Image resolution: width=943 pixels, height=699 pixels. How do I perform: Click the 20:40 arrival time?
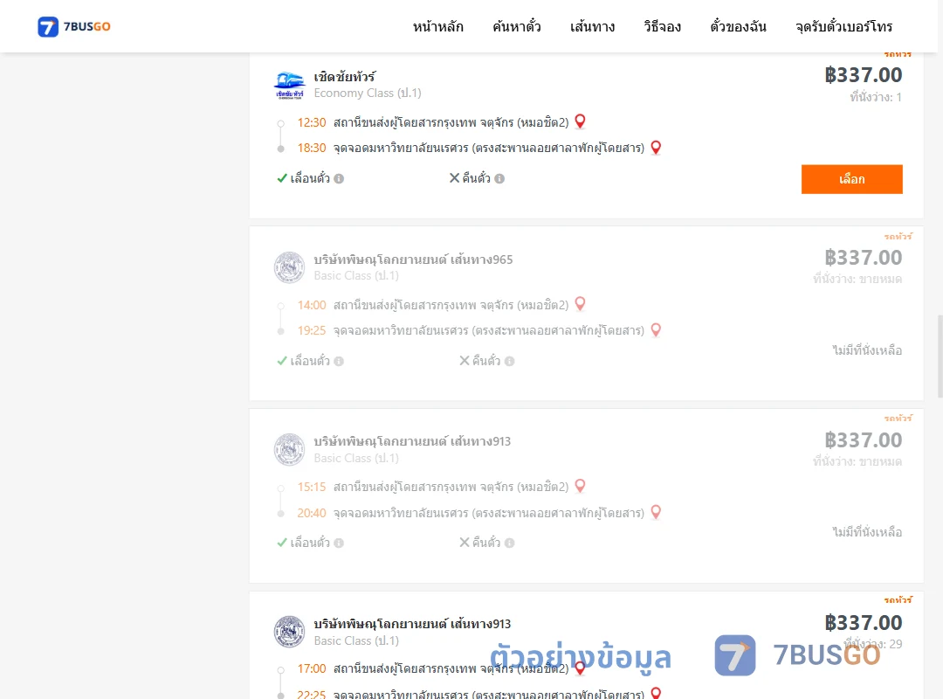click(312, 513)
